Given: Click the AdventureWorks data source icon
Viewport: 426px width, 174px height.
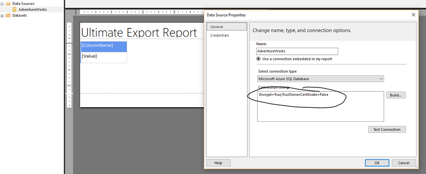Looking at the screenshot, I should (15, 10).
